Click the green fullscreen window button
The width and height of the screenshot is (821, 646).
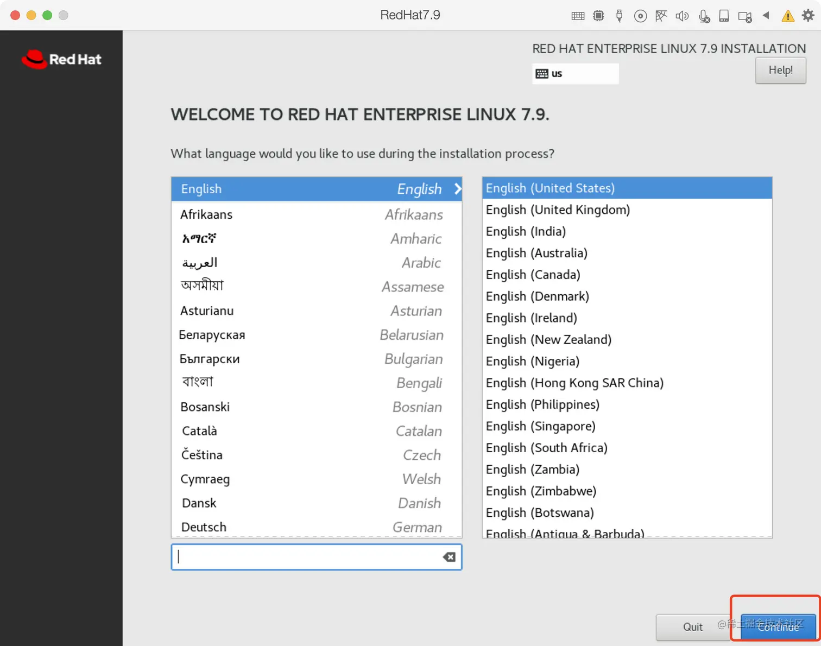[47, 15]
